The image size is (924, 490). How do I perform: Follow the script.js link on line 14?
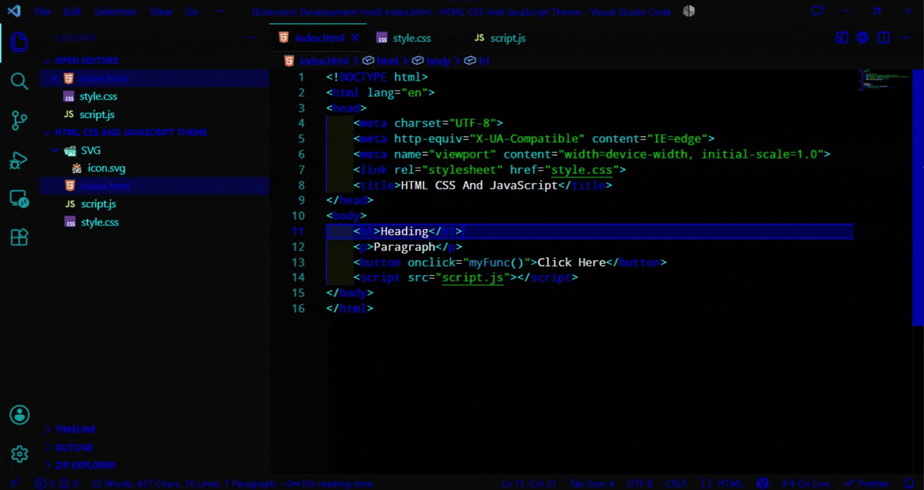point(473,277)
